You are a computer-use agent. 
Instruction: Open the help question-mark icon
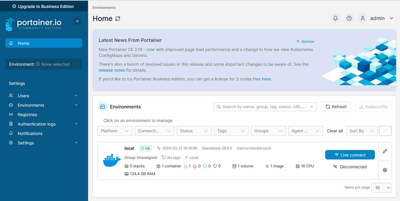349,18
